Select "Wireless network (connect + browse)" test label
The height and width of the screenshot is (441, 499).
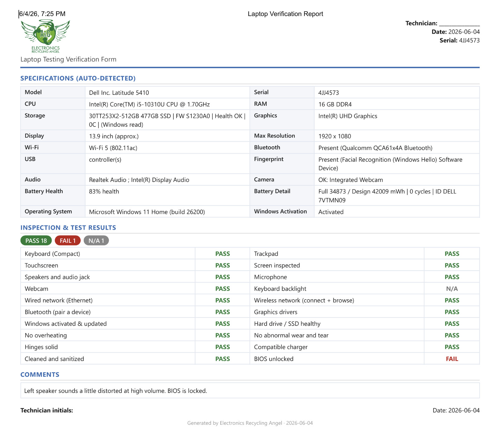[x=304, y=300]
